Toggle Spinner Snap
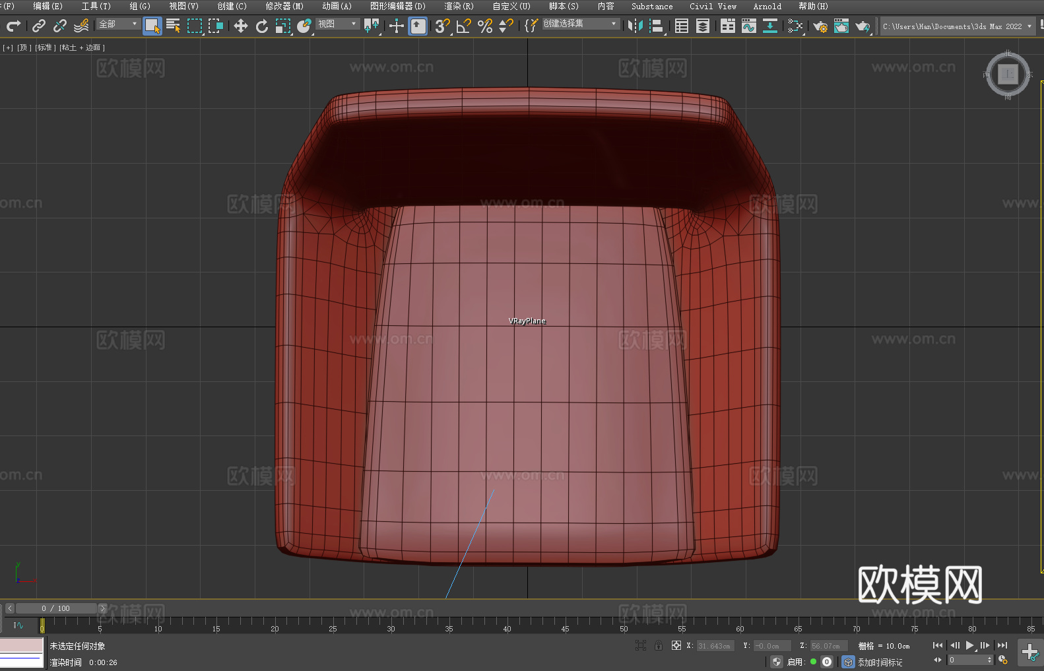This screenshot has height=671, width=1044. click(506, 26)
